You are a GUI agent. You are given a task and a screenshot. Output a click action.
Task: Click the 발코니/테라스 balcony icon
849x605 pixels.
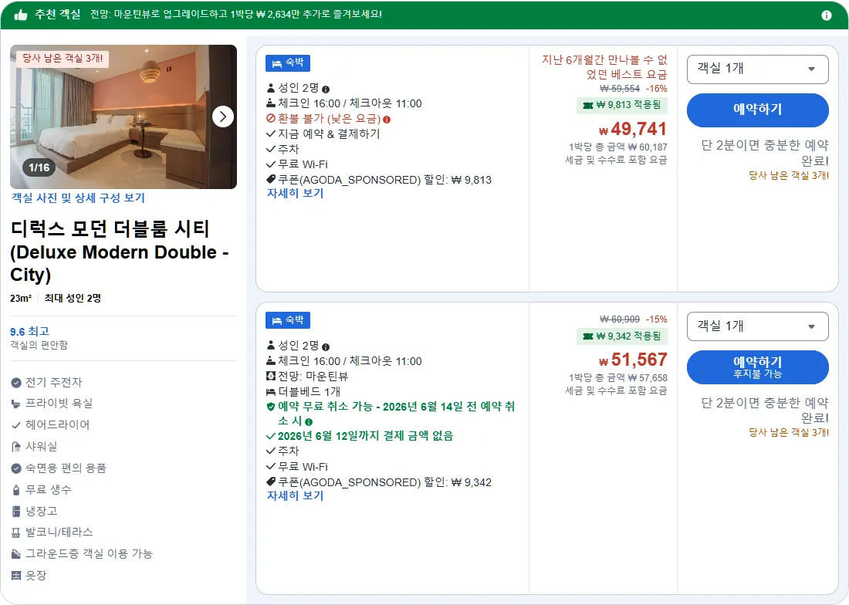click(16, 532)
